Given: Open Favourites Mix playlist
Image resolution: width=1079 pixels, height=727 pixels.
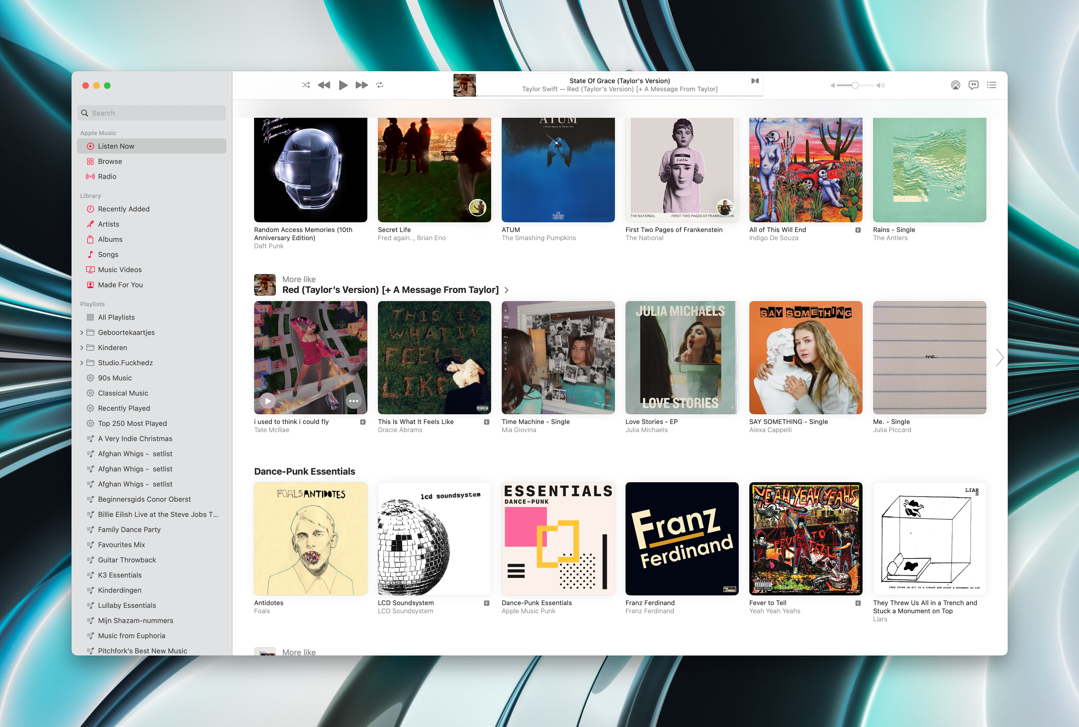Looking at the screenshot, I should pyautogui.click(x=152, y=545).
